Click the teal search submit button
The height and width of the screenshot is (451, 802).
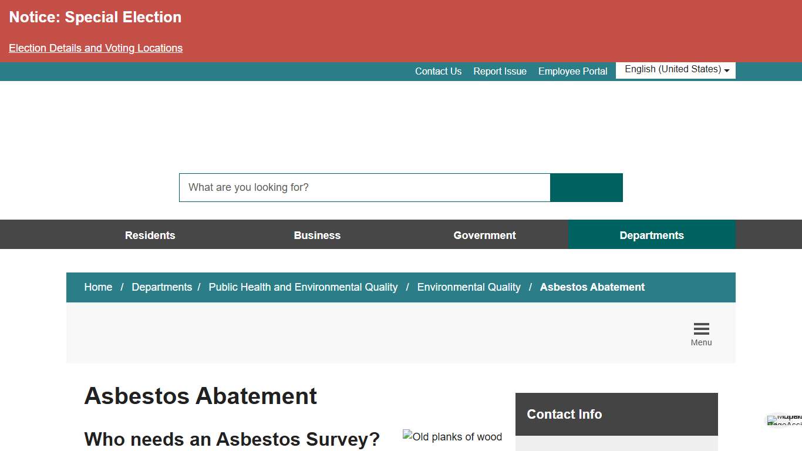pos(586,187)
